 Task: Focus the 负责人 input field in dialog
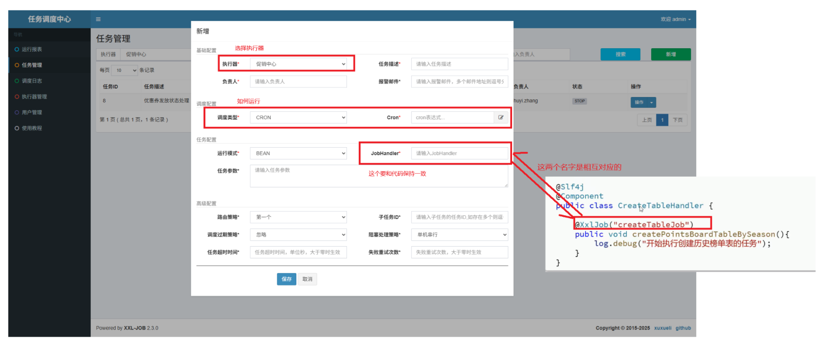point(298,81)
